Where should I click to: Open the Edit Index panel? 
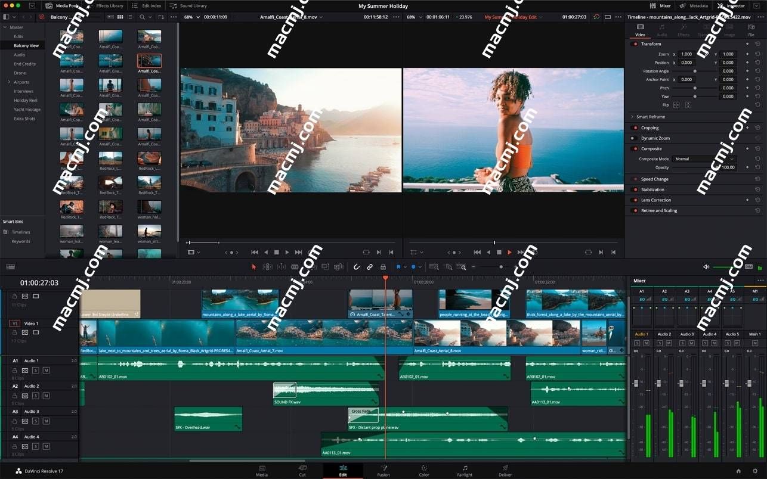[147, 5]
